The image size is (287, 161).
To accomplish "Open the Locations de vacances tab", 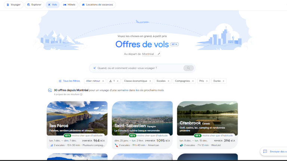I will pos(97,5).
